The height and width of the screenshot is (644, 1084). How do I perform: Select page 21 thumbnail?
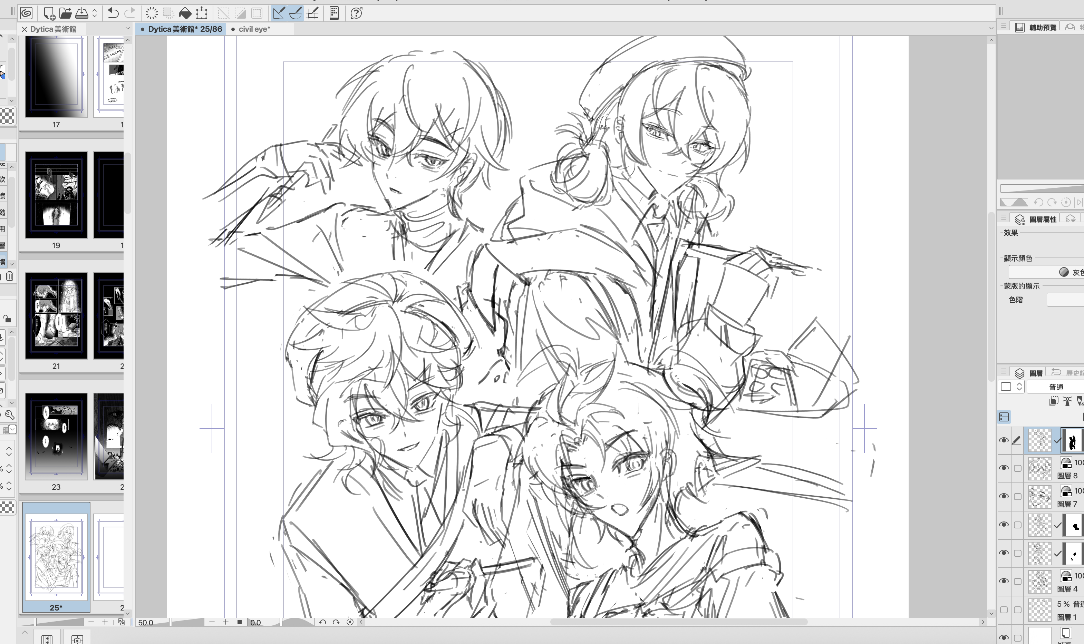click(56, 315)
